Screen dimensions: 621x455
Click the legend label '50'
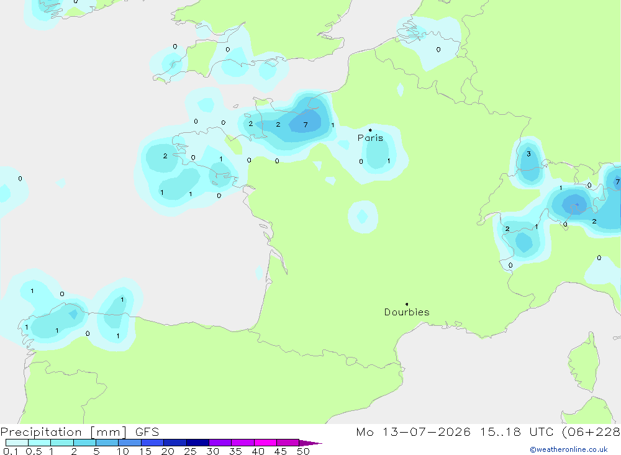pos(303,451)
